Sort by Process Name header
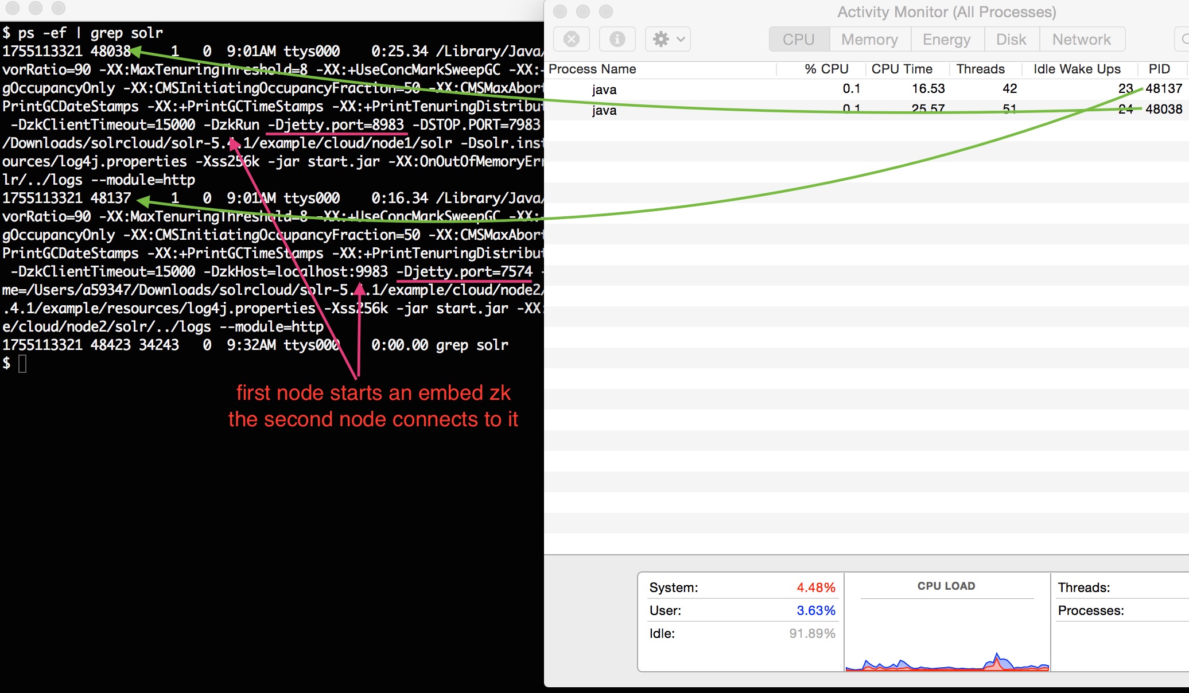 (x=592, y=69)
